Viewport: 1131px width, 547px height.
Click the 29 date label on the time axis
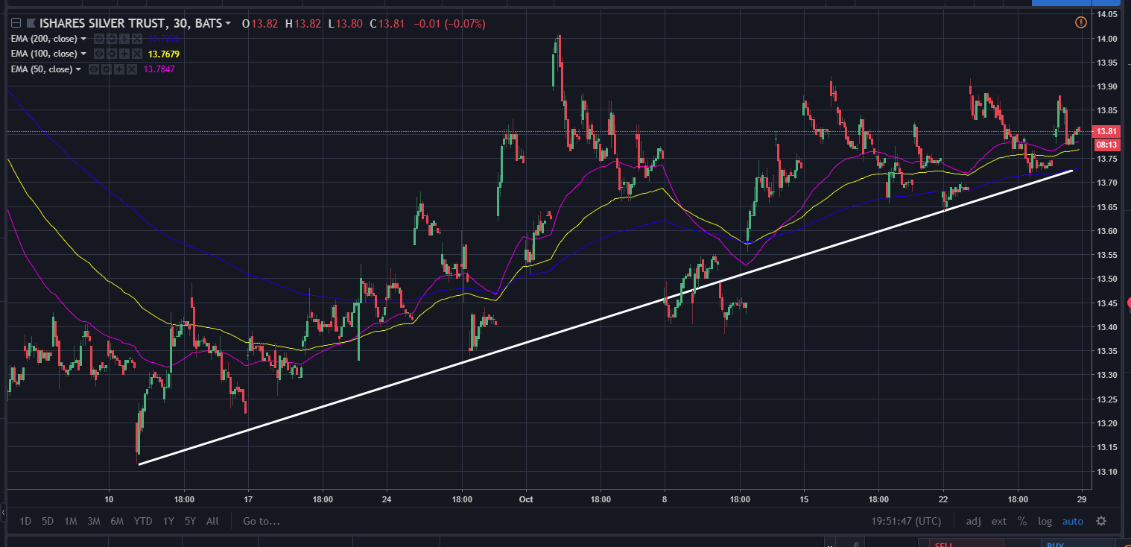click(1081, 499)
